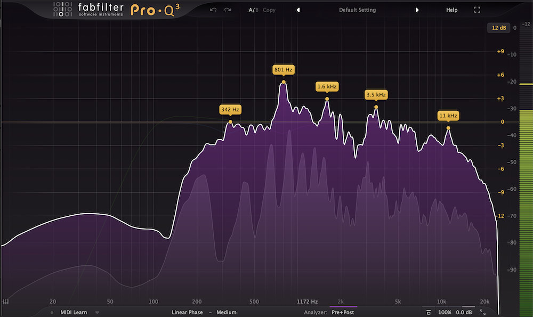Open the Medium processing resolution menu

click(227, 313)
